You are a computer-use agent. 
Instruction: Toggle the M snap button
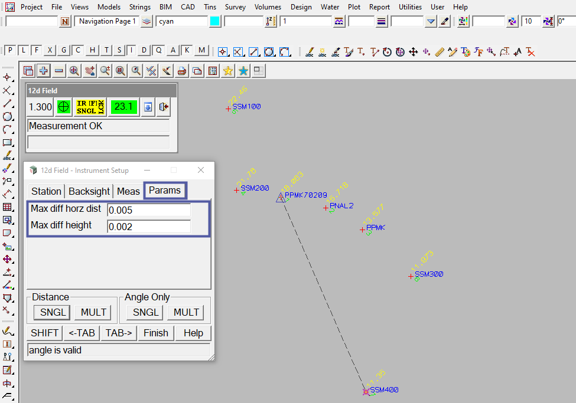[202, 51]
